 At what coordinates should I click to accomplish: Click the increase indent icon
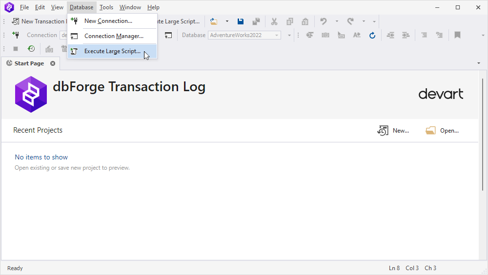coord(406,35)
